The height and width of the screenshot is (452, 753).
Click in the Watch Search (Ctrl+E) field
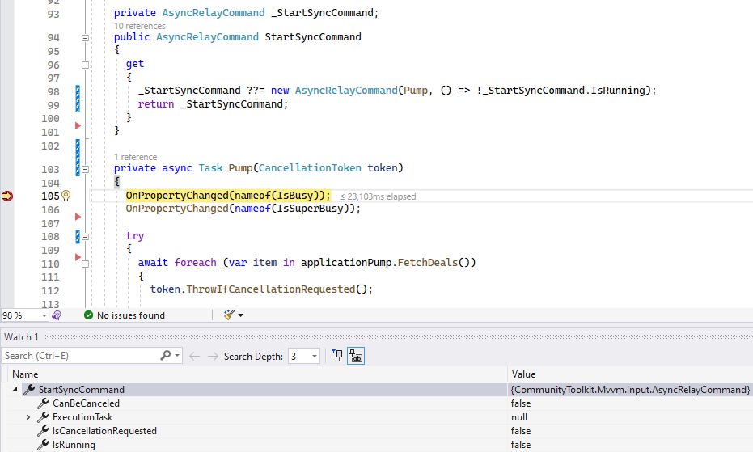(79, 356)
